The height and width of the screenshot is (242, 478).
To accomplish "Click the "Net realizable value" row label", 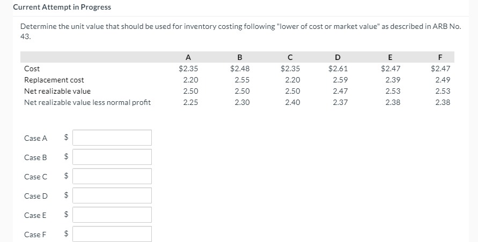I will (57, 91).
